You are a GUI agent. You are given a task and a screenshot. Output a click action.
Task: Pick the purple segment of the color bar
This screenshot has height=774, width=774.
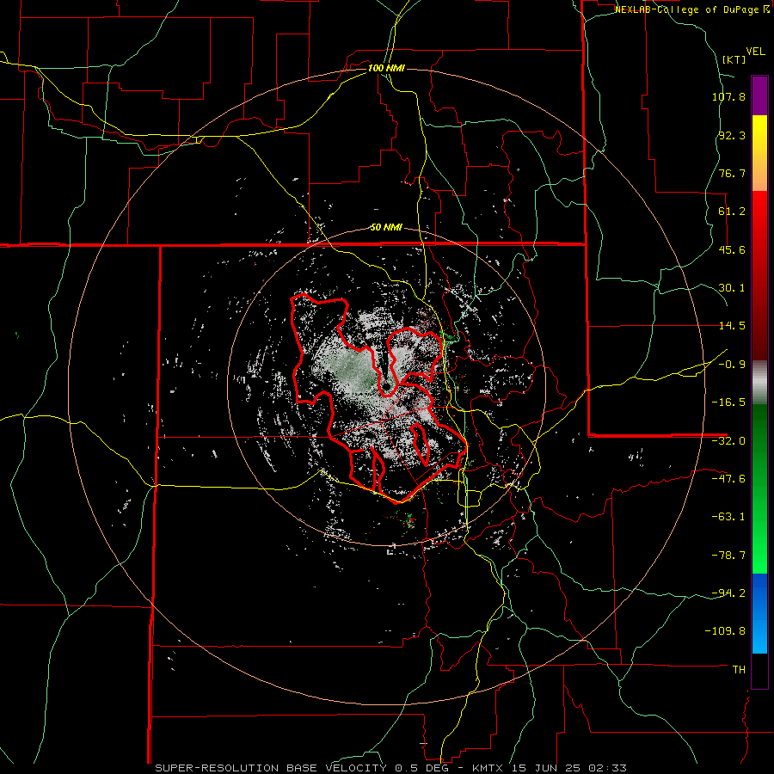(x=759, y=95)
